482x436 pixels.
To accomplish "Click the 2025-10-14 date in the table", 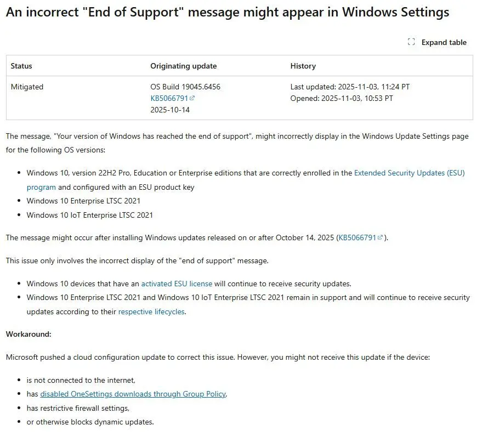I will coord(171,109).
